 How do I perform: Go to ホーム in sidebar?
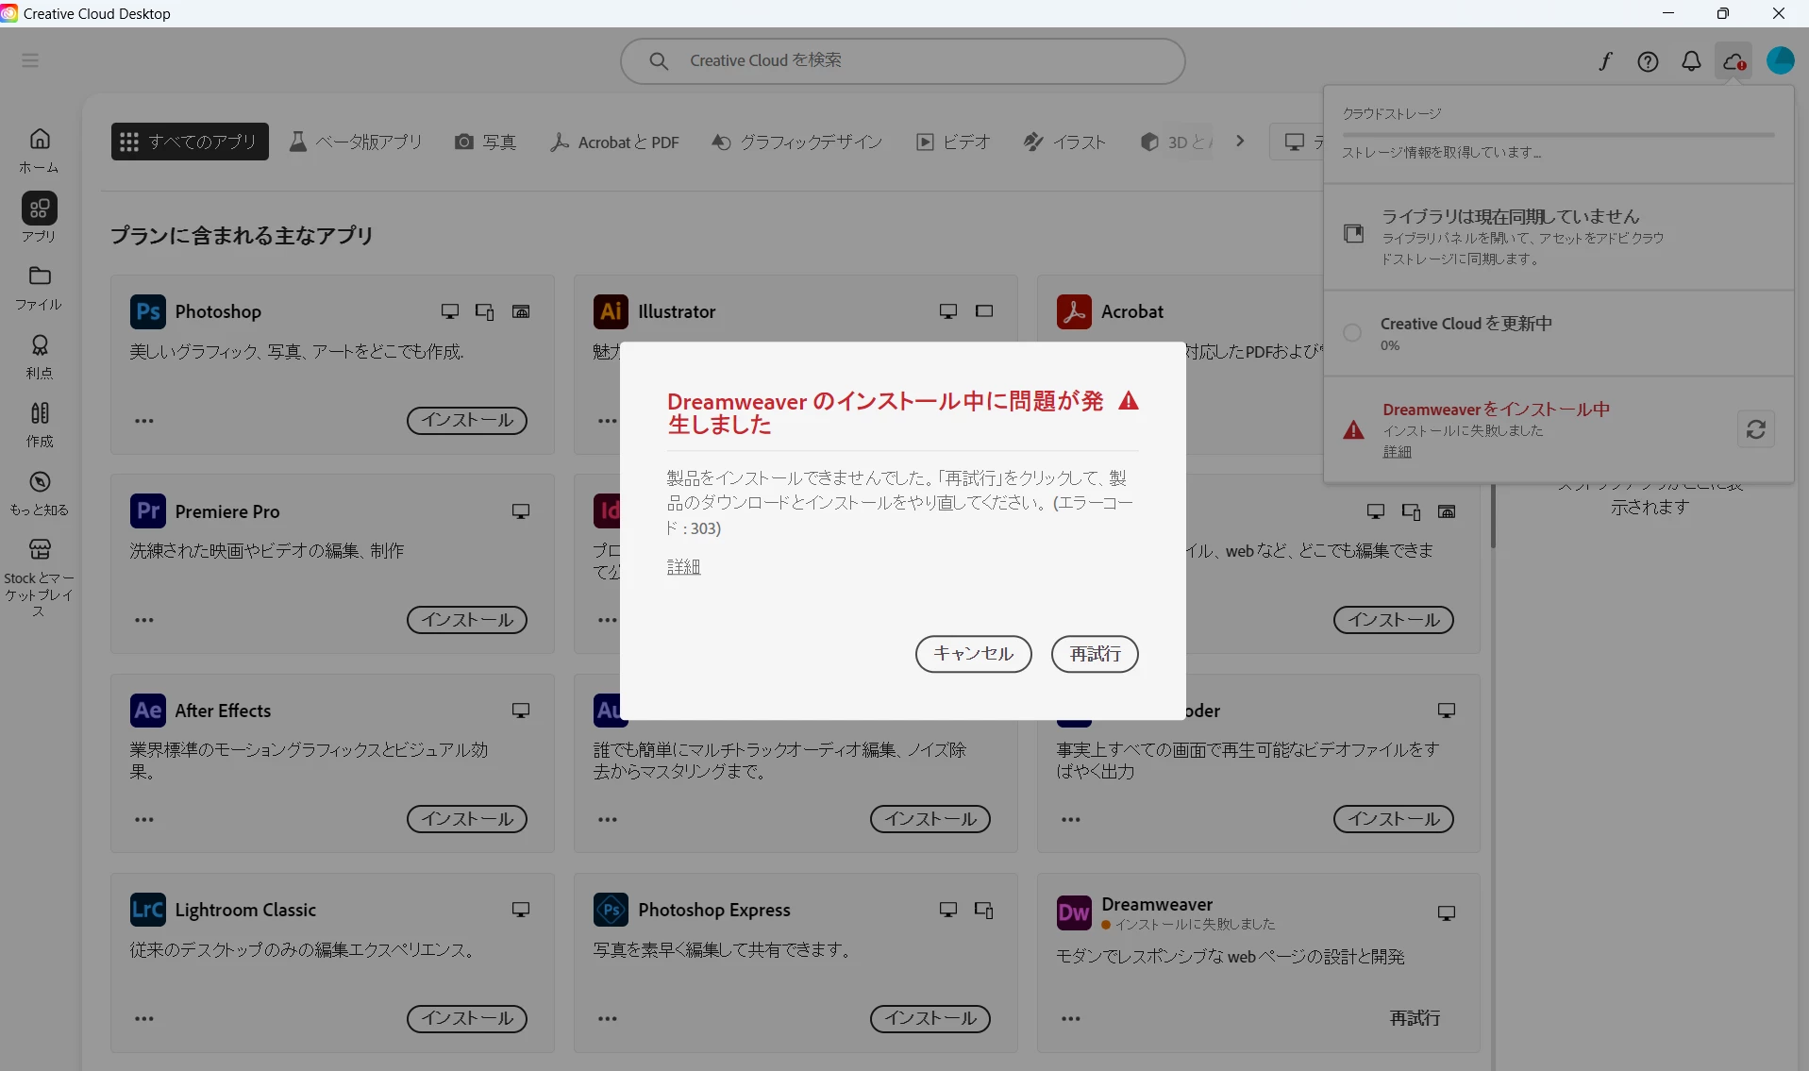tap(40, 151)
